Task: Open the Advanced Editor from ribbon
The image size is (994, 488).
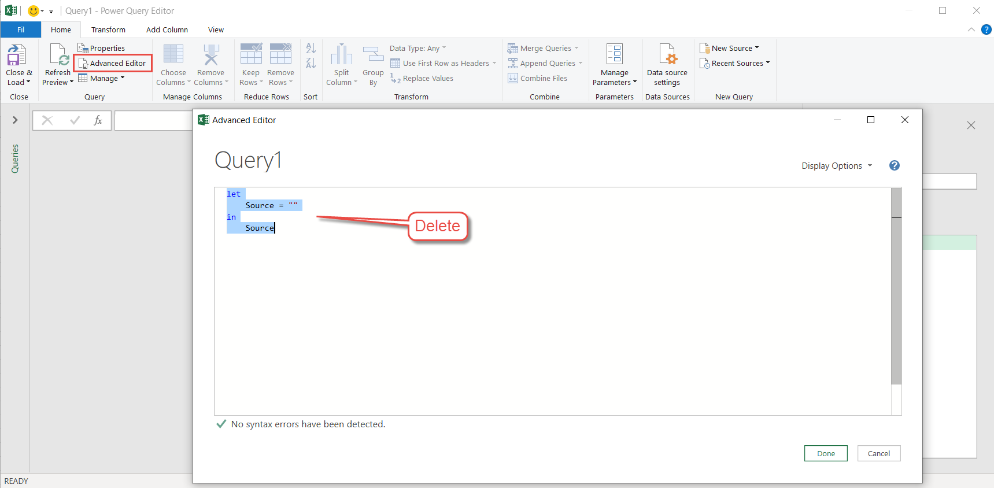Action: [113, 63]
